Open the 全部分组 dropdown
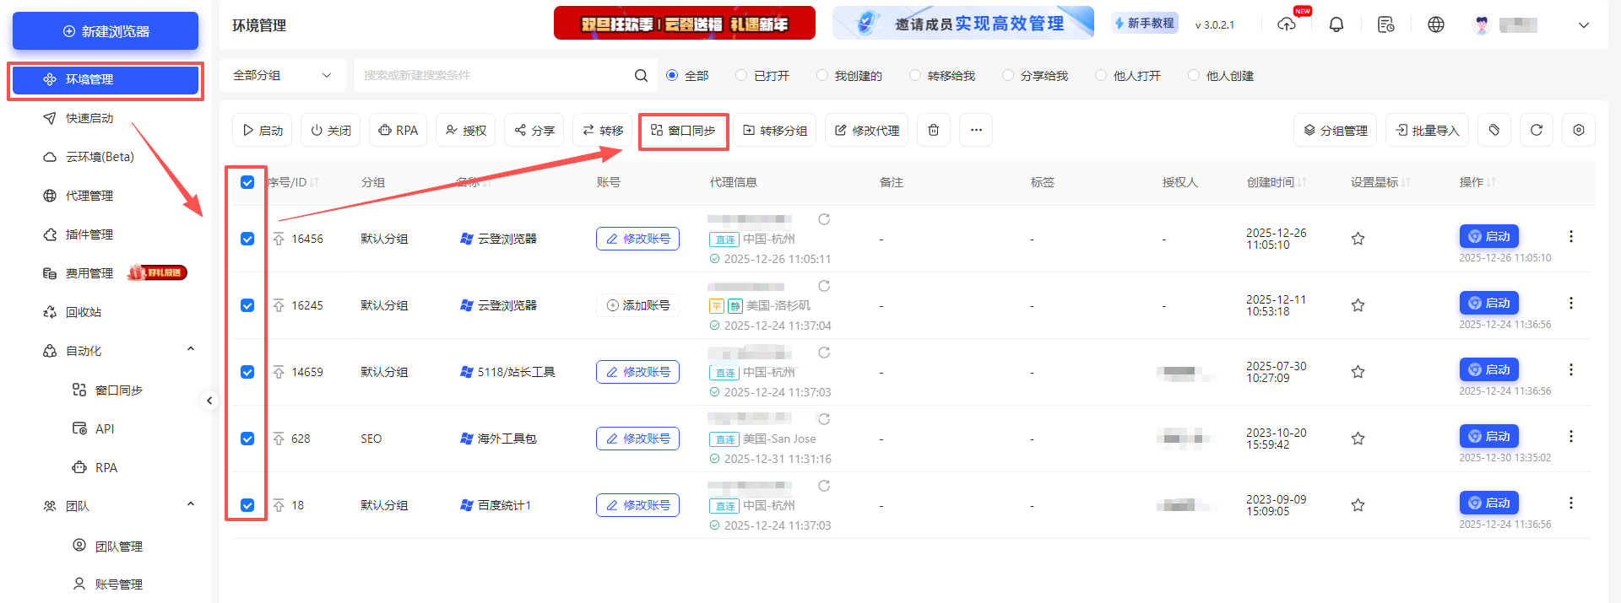Viewport: 1621px width, 603px height. 282,75
